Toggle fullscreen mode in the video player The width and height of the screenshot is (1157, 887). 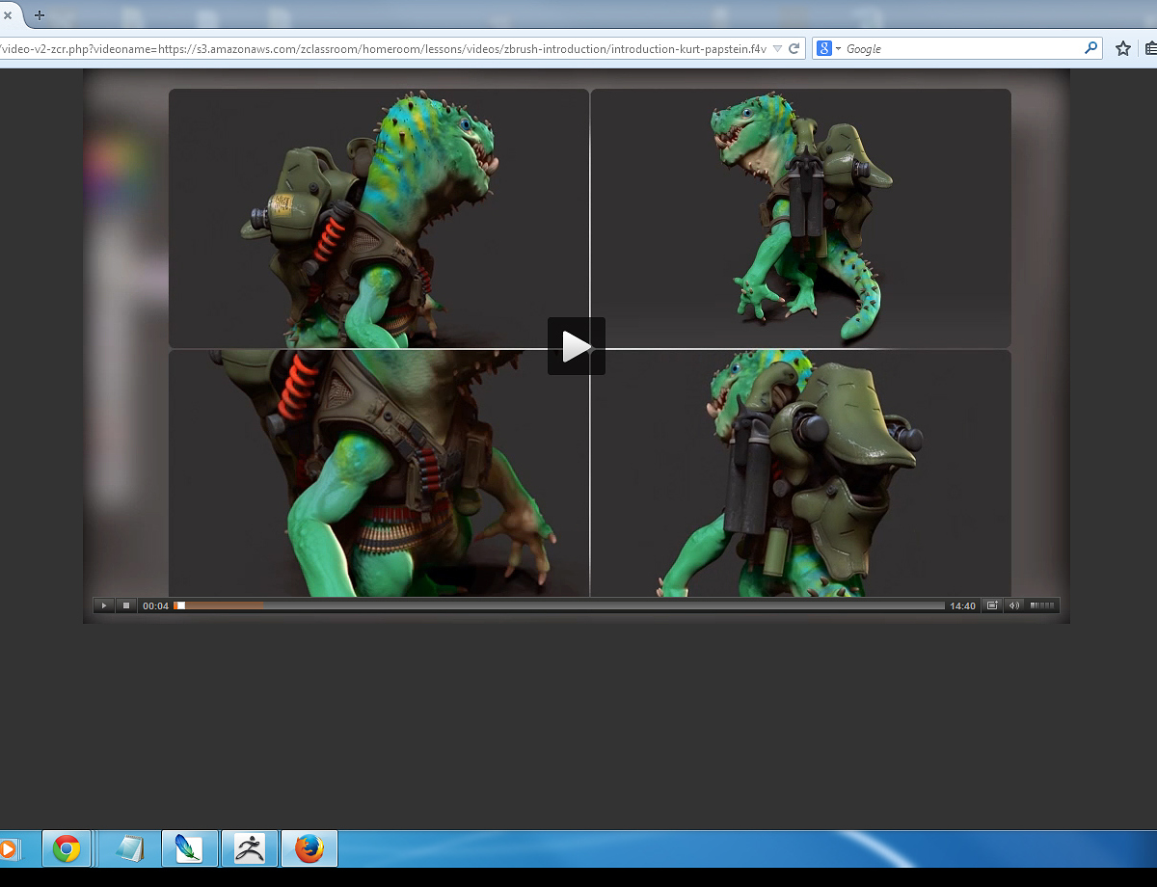coord(992,605)
